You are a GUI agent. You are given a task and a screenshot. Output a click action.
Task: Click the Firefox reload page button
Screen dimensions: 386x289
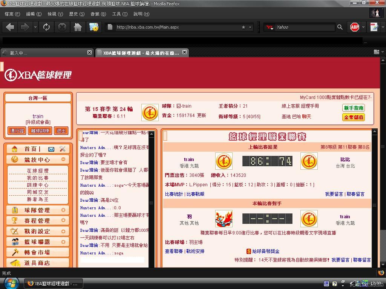[46, 27]
